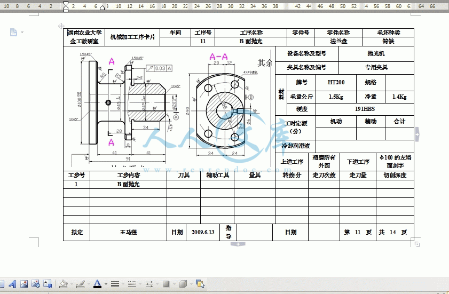This screenshot has width=449, height=294.
Task: Click the table move handle cross icon
Action: click(x=61, y=26)
